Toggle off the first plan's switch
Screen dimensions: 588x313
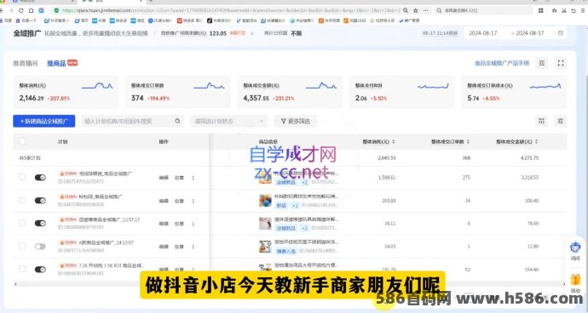click(40, 178)
